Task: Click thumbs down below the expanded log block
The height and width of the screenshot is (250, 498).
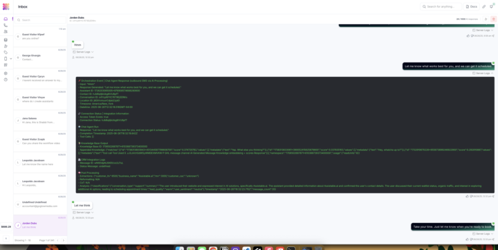Action: [471, 196]
